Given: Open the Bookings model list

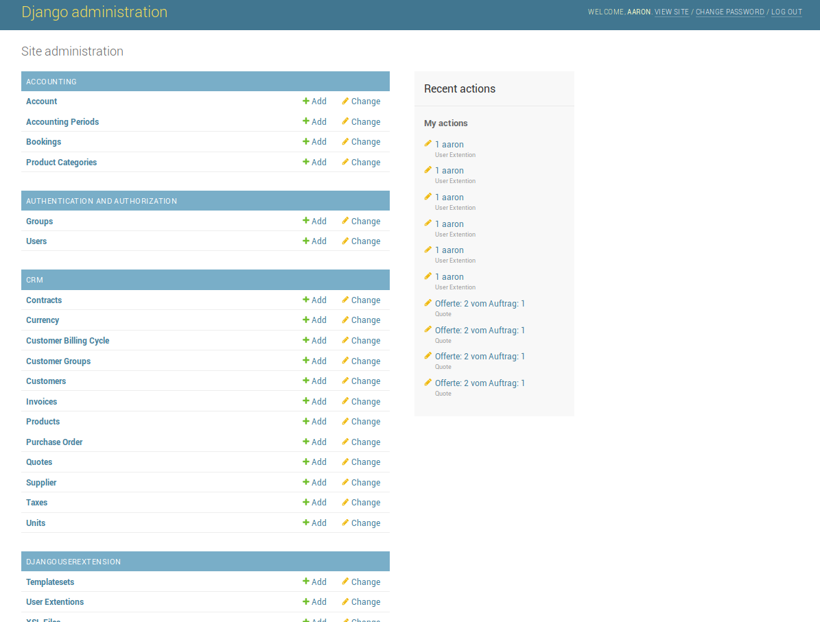Looking at the screenshot, I should click(x=43, y=142).
